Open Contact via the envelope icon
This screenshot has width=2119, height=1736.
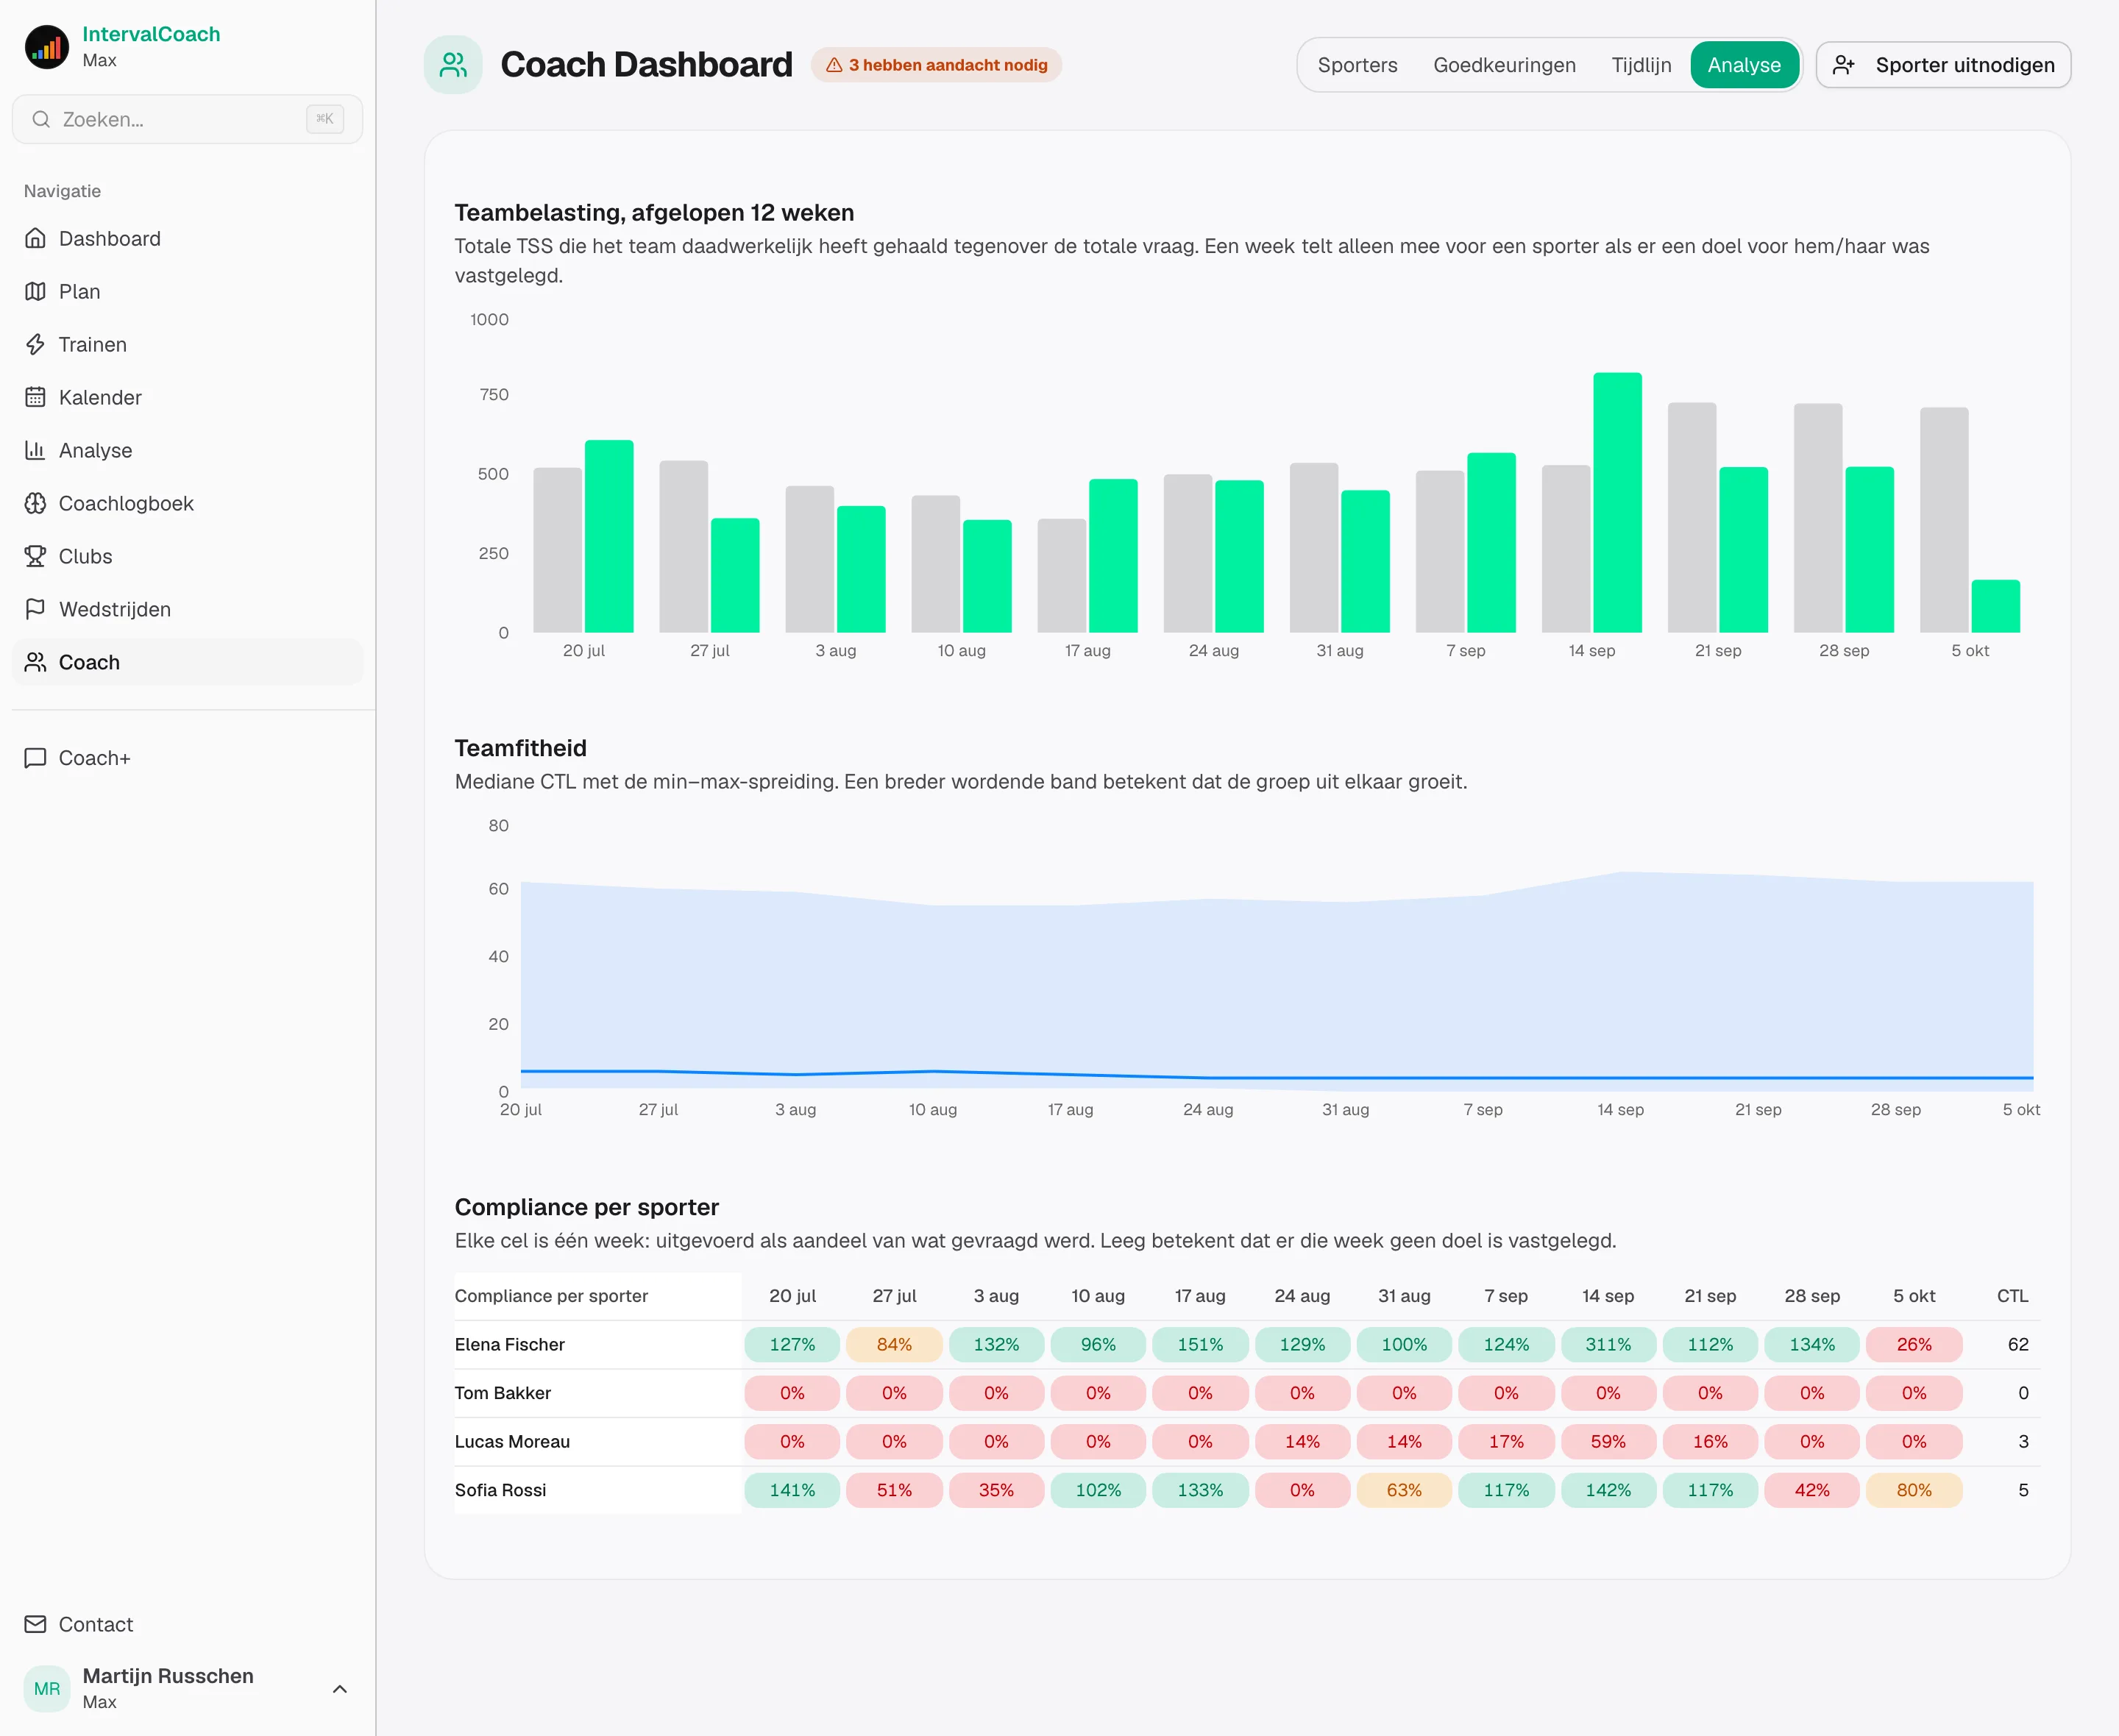(35, 1624)
